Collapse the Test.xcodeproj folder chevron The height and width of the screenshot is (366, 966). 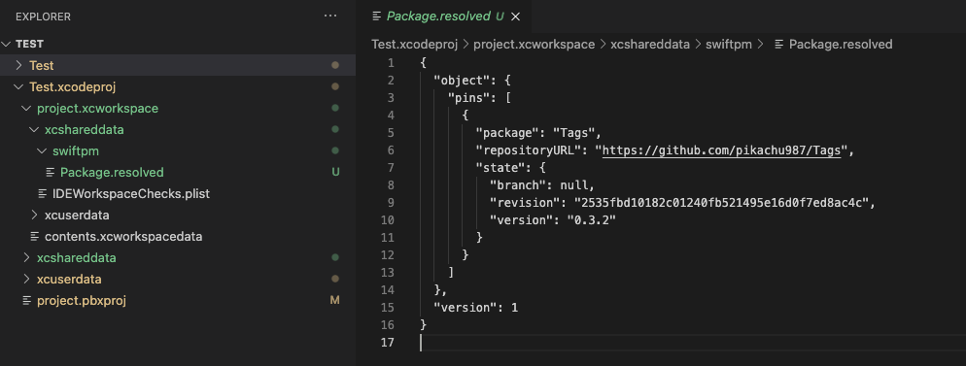pyautogui.click(x=18, y=86)
